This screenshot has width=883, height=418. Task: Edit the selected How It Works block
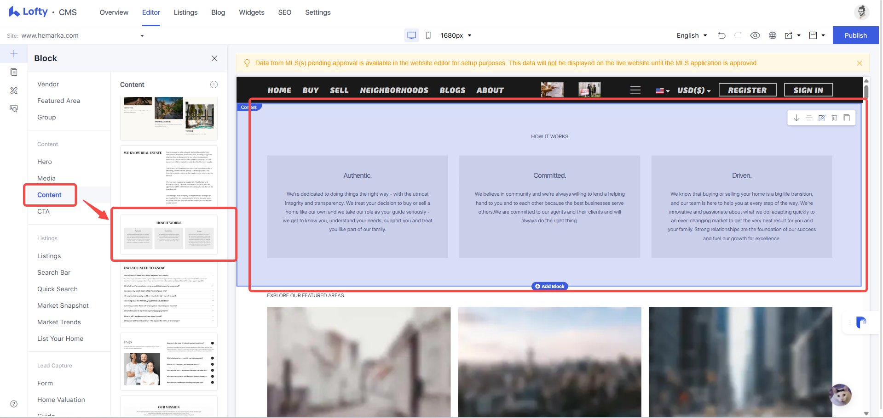(822, 118)
